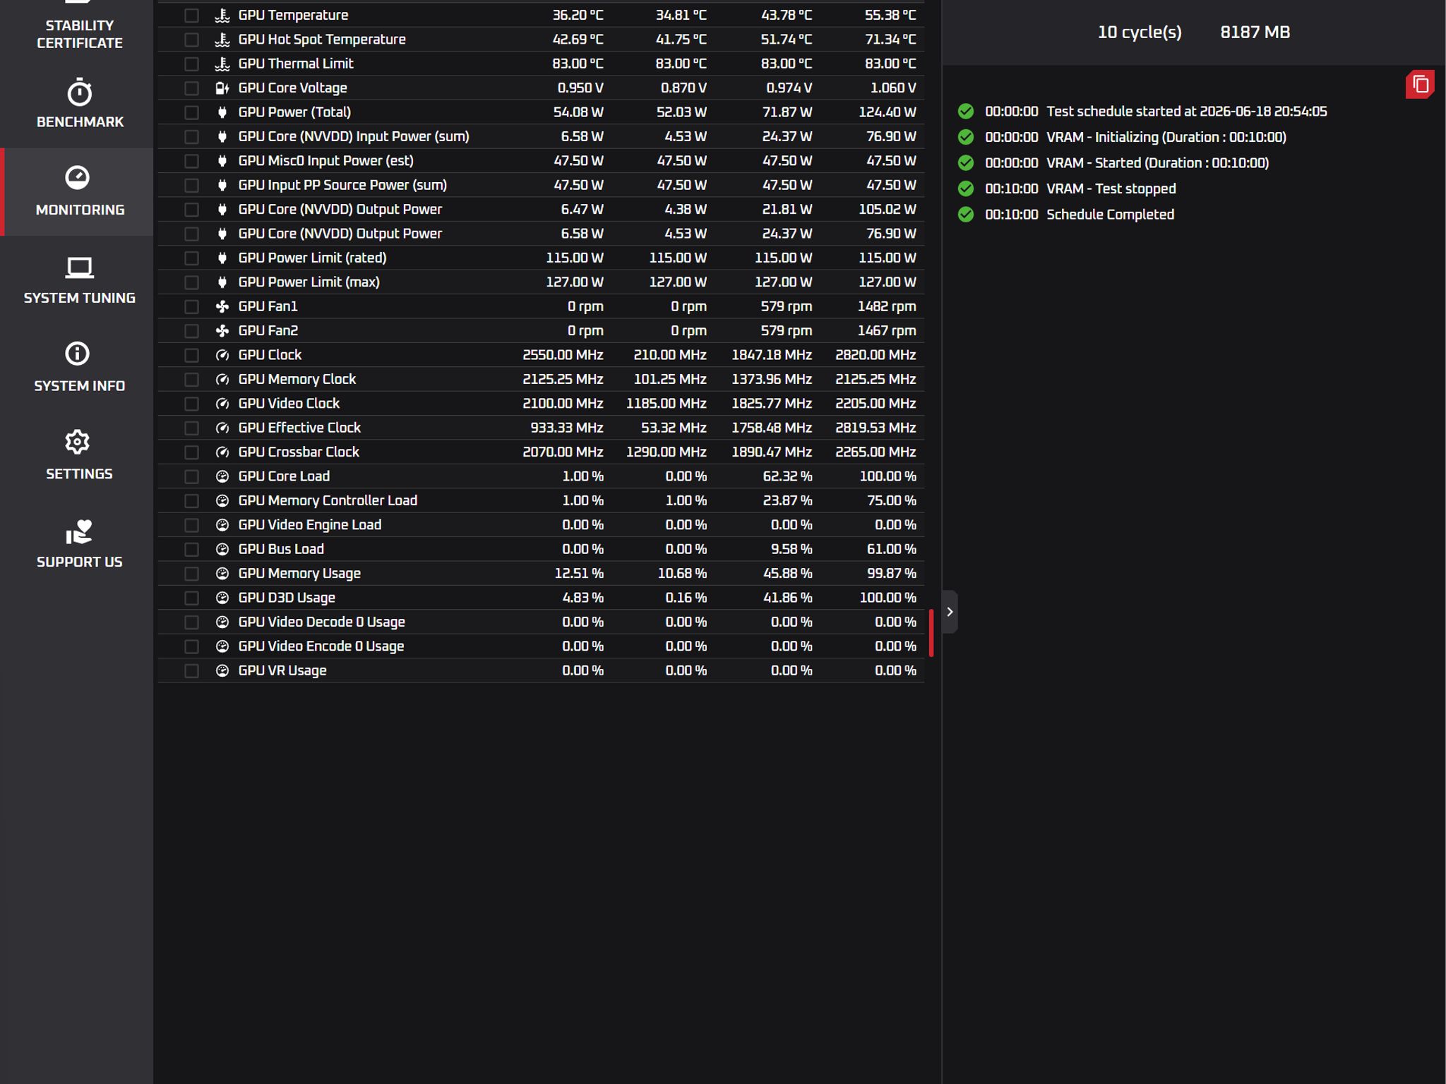Open the Benchmark stopwatch section

(79, 104)
